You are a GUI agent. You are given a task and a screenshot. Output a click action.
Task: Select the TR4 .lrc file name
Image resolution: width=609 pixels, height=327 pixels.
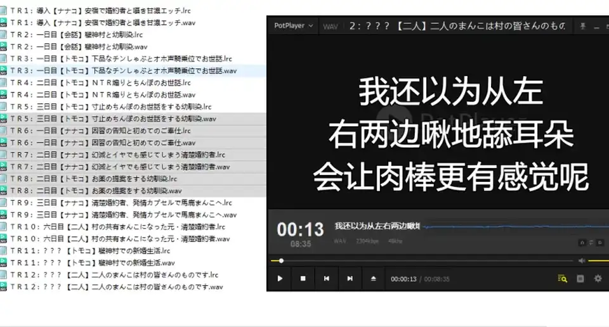tap(101, 82)
